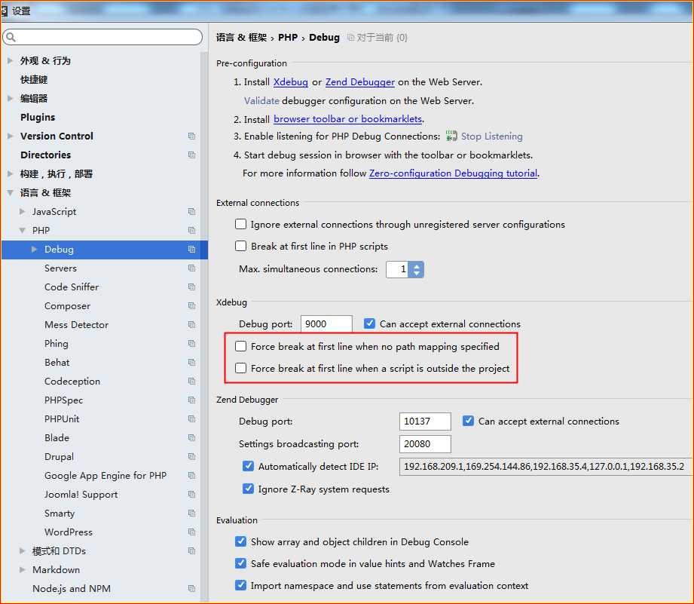Open the Zend Debugger link
Screen dimensions: 694x604
(x=360, y=82)
